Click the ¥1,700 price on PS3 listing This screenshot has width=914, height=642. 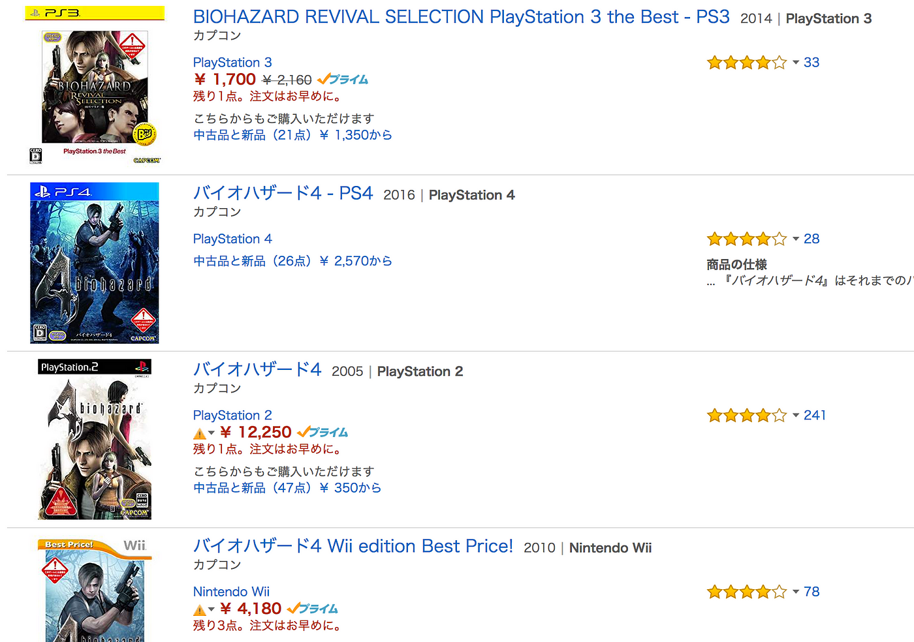coord(225,80)
